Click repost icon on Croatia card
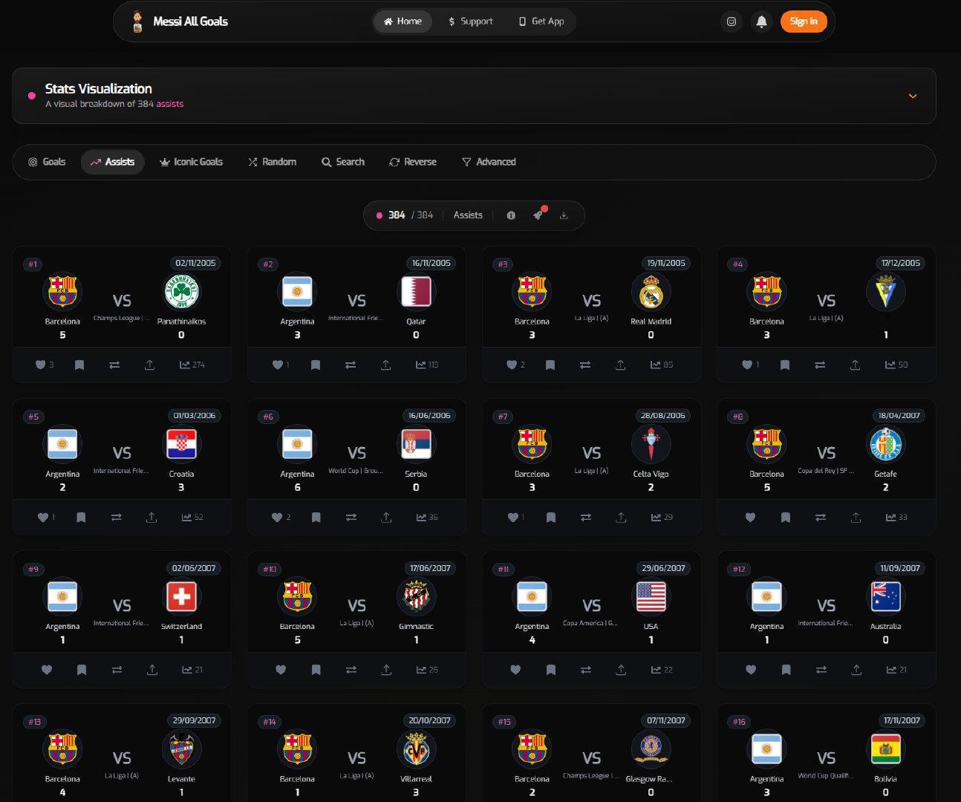 [x=117, y=518]
